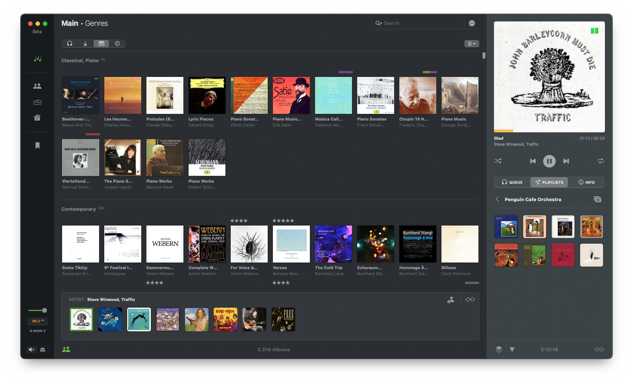Open the Beethoven Beaux Arts Trio album cover
This screenshot has height=386, width=633.
[x=81, y=95]
